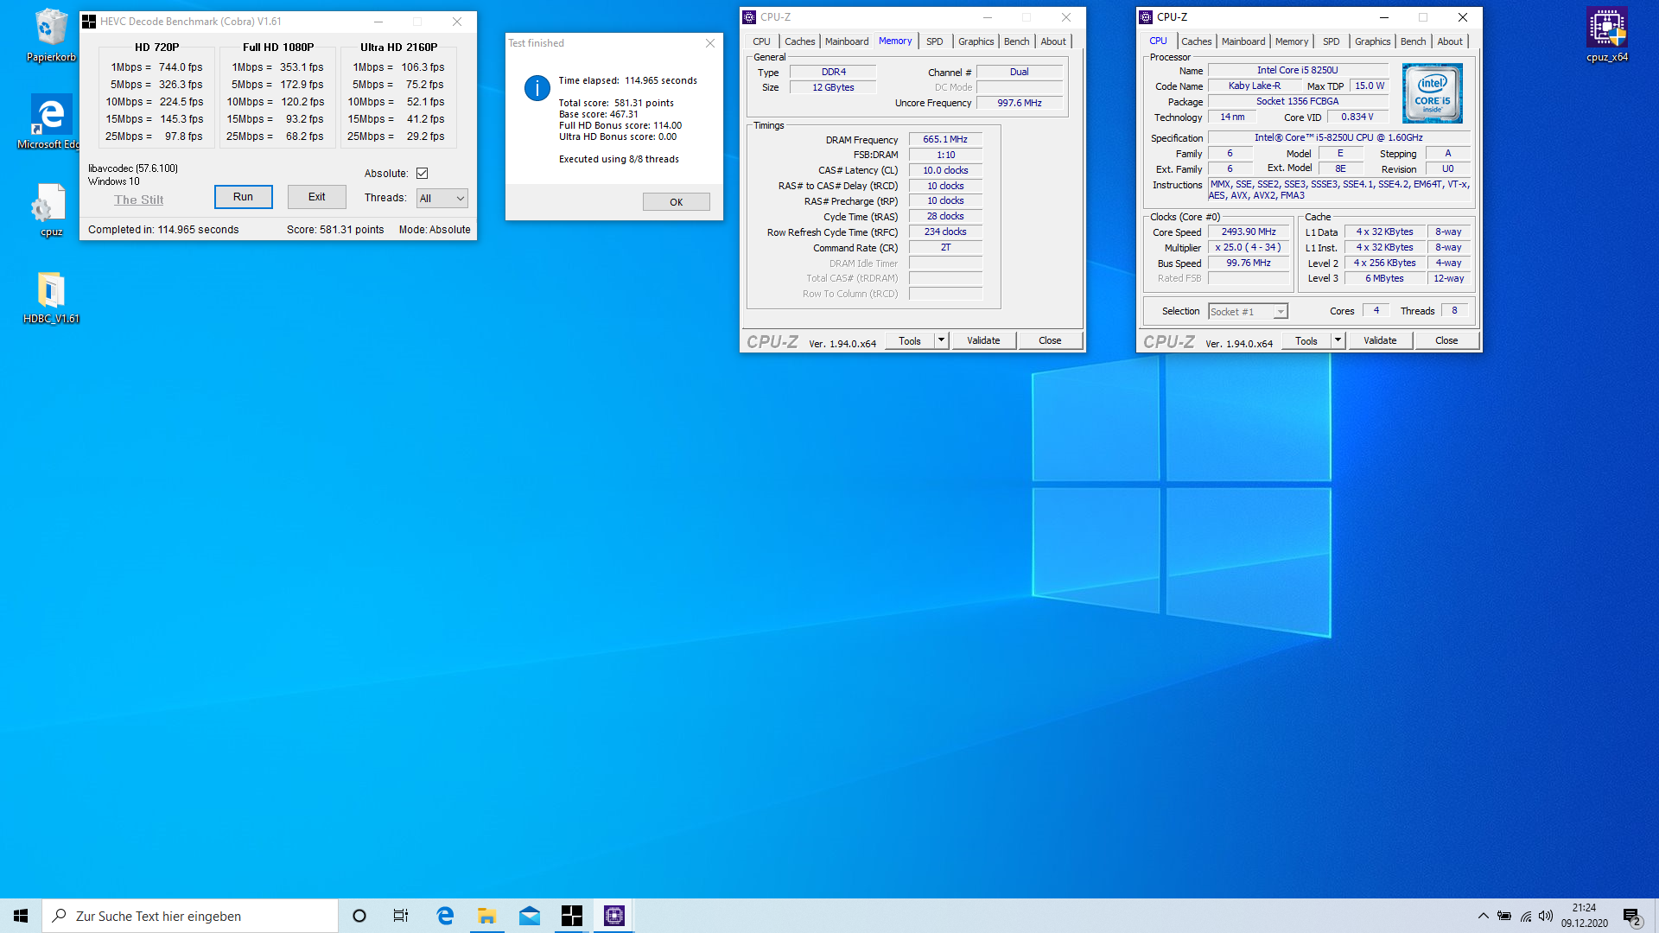This screenshot has width=1659, height=933.
Task: Select the DRAM Frequency value 665.1 MHz
Action: tap(945, 139)
